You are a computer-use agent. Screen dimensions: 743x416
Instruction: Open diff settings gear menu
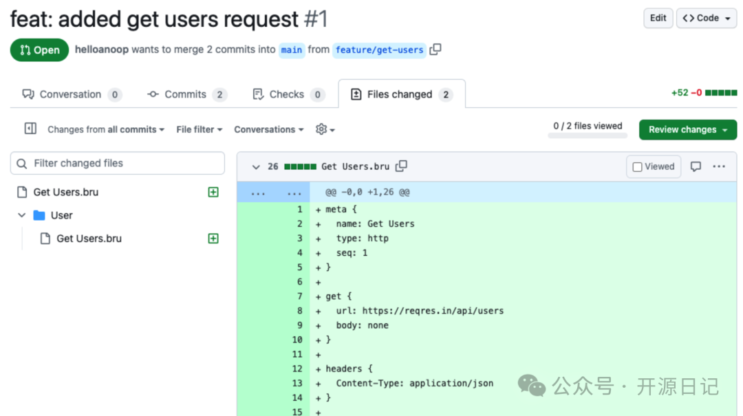[325, 129]
